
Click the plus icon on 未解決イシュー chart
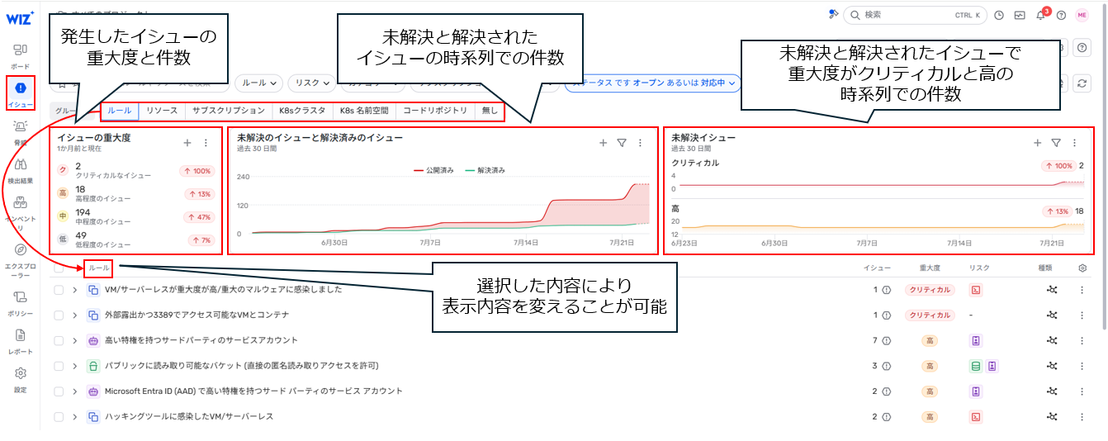[1038, 143]
